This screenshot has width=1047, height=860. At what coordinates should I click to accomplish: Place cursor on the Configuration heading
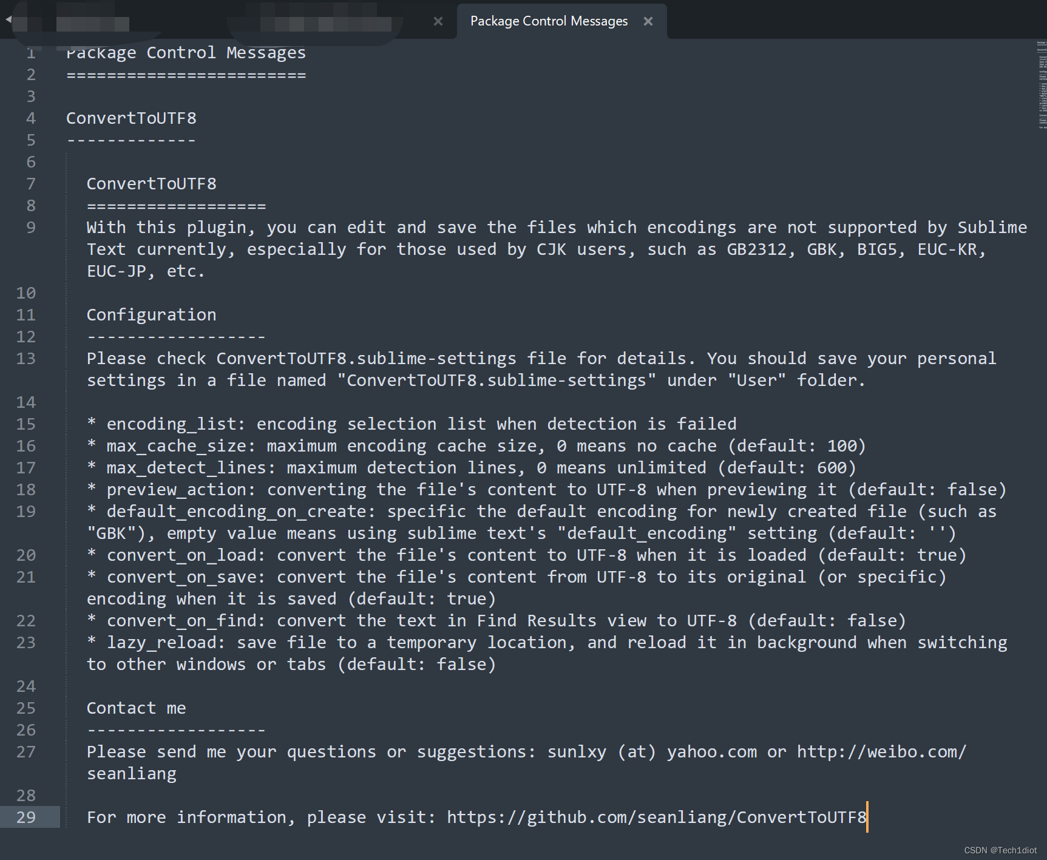[x=151, y=314]
